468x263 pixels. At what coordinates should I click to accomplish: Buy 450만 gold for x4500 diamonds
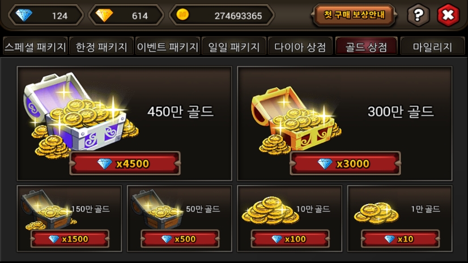tap(125, 163)
